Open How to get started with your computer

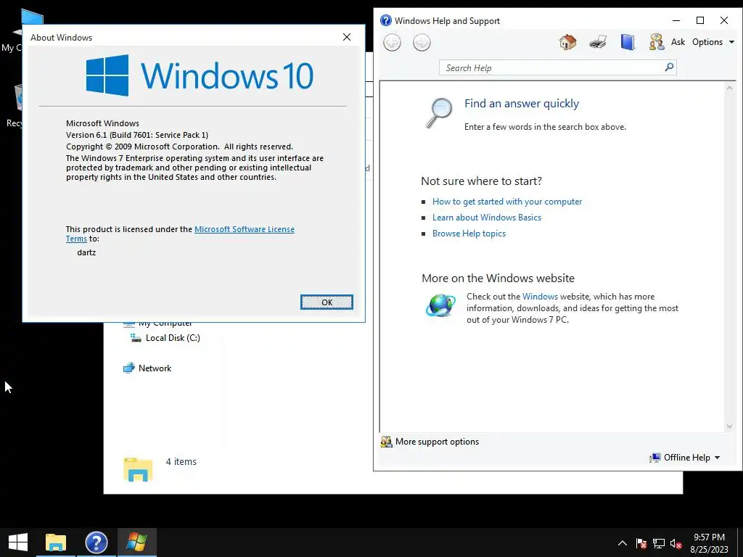pyautogui.click(x=507, y=202)
